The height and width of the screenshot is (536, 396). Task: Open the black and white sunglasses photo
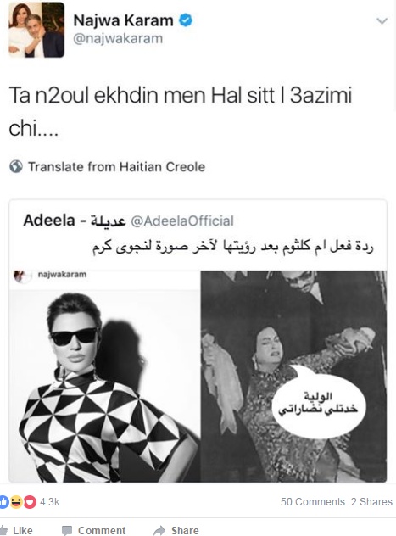[104, 377]
